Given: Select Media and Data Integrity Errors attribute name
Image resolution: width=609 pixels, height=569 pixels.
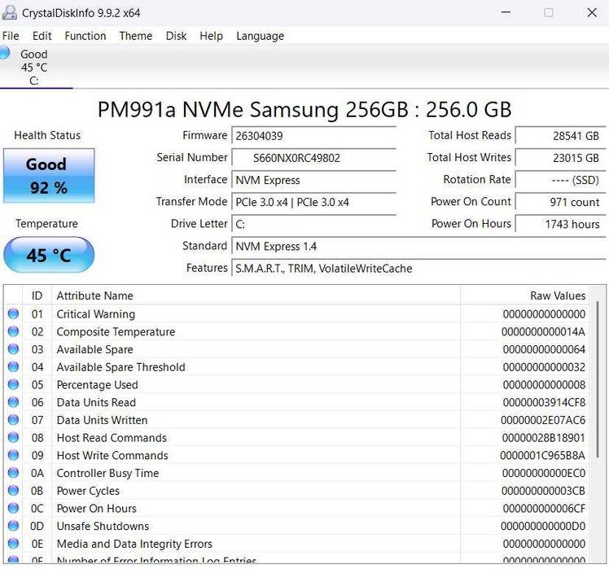Looking at the screenshot, I should 134,544.
